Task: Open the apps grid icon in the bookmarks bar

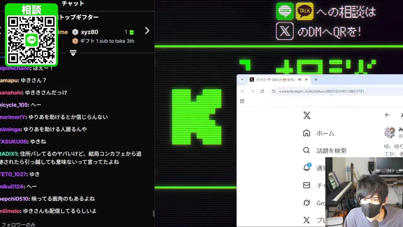Action: pos(242,101)
